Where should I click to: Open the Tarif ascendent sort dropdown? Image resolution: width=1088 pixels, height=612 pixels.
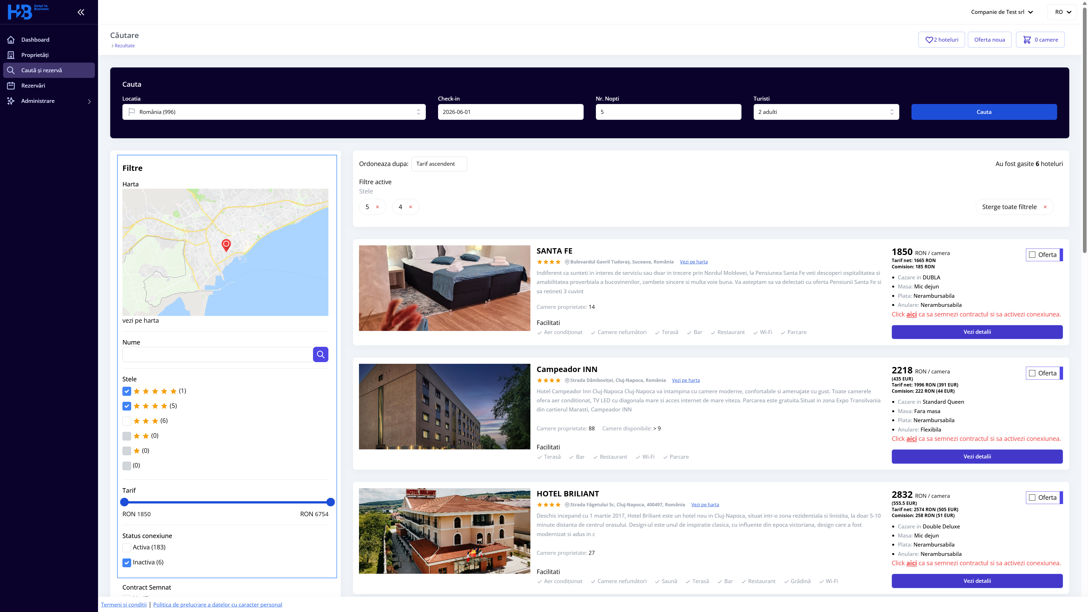pyautogui.click(x=439, y=164)
